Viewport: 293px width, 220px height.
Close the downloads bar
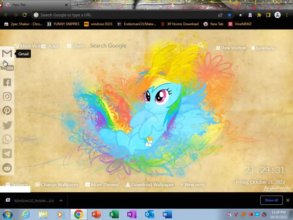point(288,200)
